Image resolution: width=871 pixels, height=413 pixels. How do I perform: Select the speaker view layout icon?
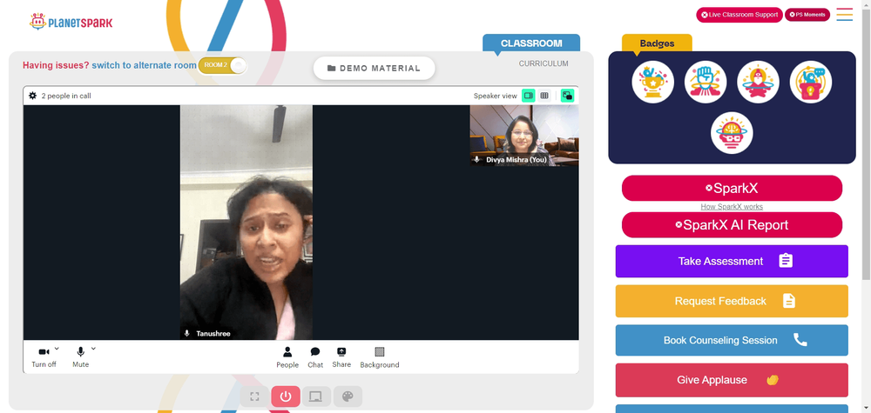click(529, 96)
